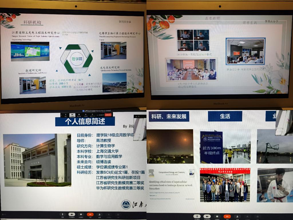Click the green 理学院 hexagon logo
Viewport: 293px width, 220px height.
click(x=76, y=59)
